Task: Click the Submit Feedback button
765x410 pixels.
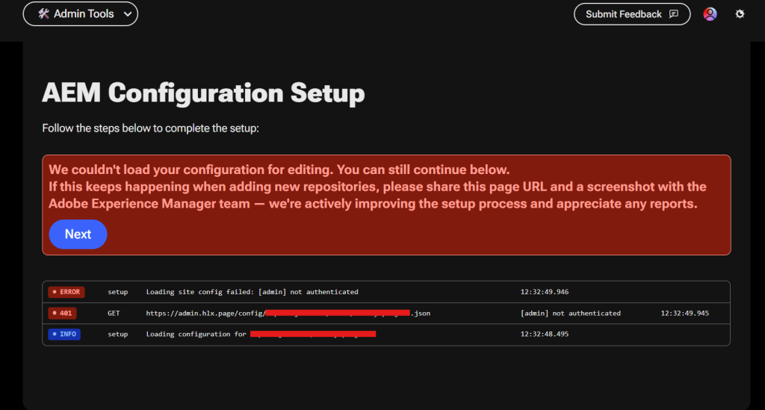Action: 632,14
